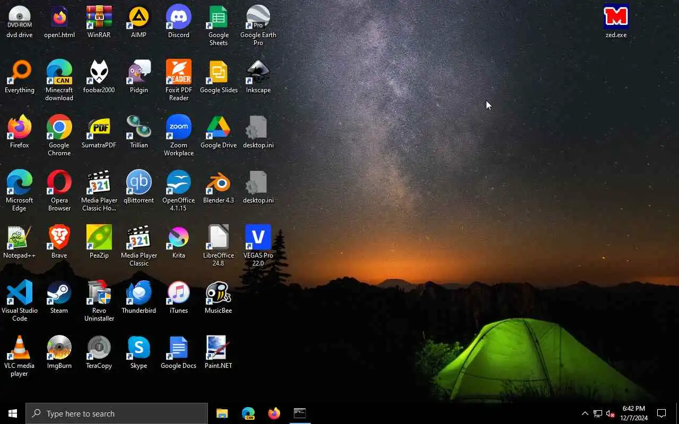Select the Zoom Workplace shortcut
The image size is (679, 424).
[x=179, y=136]
